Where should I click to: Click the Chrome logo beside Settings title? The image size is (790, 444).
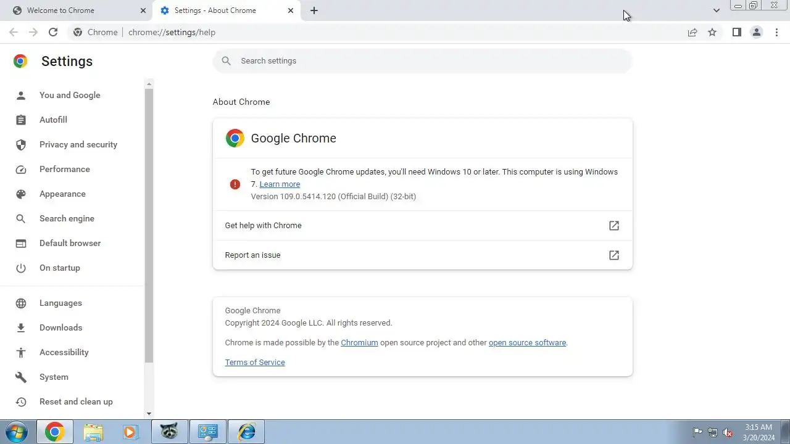point(20,61)
